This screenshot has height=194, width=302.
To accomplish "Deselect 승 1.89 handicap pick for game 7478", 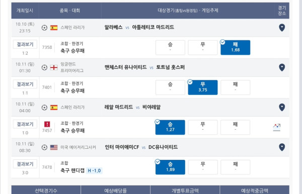I will [170, 167].
